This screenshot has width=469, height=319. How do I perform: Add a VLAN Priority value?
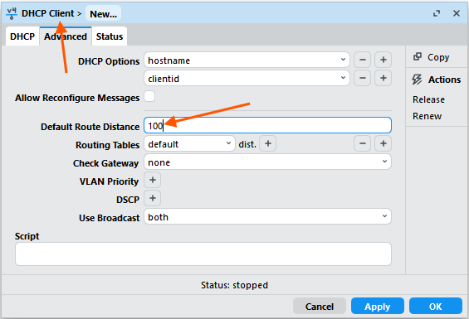point(153,180)
